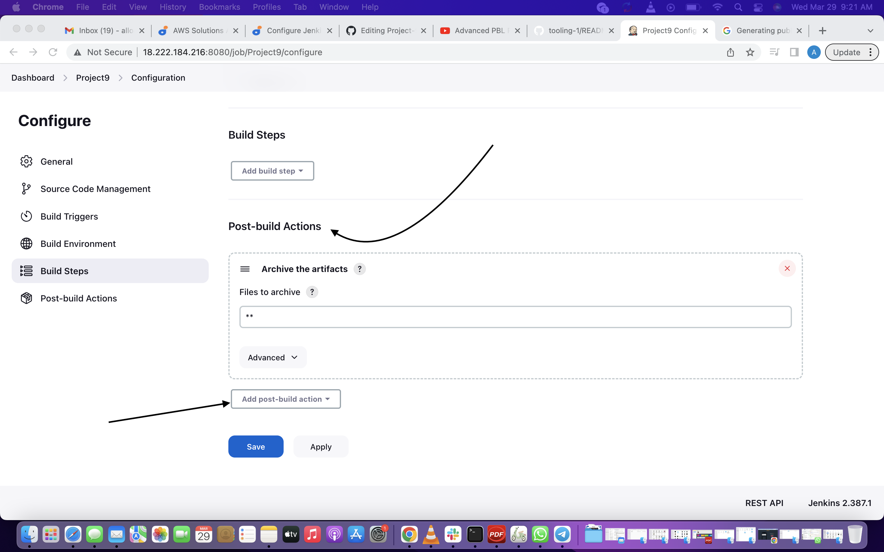Select the Build Environment globe icon
Viewport: 884px width, 552px height.
pos(26,243)
